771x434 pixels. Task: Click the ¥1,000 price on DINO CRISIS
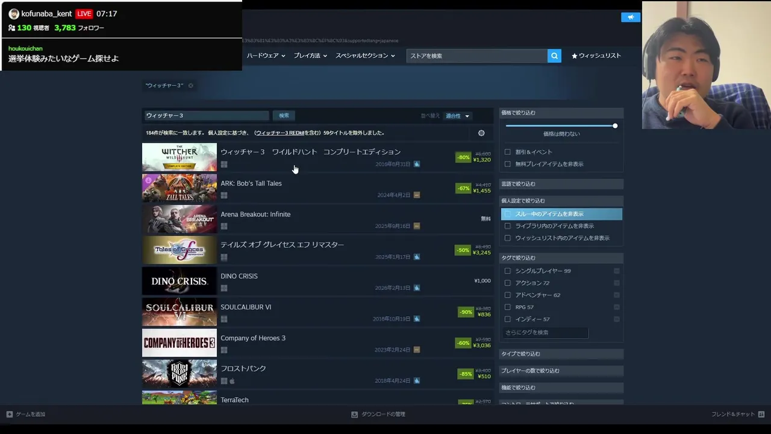482,281
